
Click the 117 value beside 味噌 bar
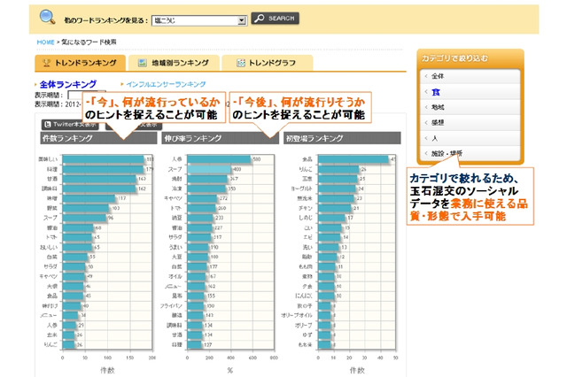click(x=122, y=198)
